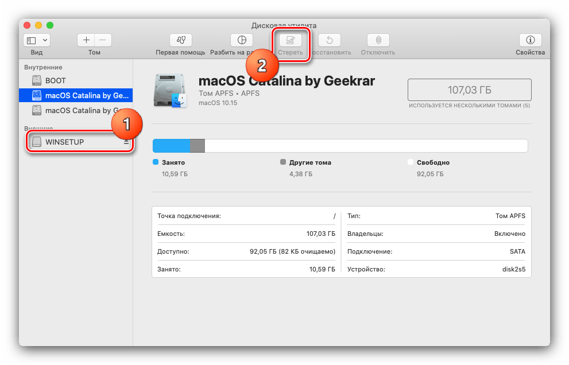Click the Доступно 92,05 ГБ (82 КБ очищаемо) value
569x365 pixels.
pyautogui.click(x=292, y=251)
